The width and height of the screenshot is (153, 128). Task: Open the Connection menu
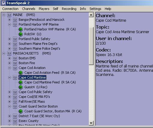click(10, 9)
